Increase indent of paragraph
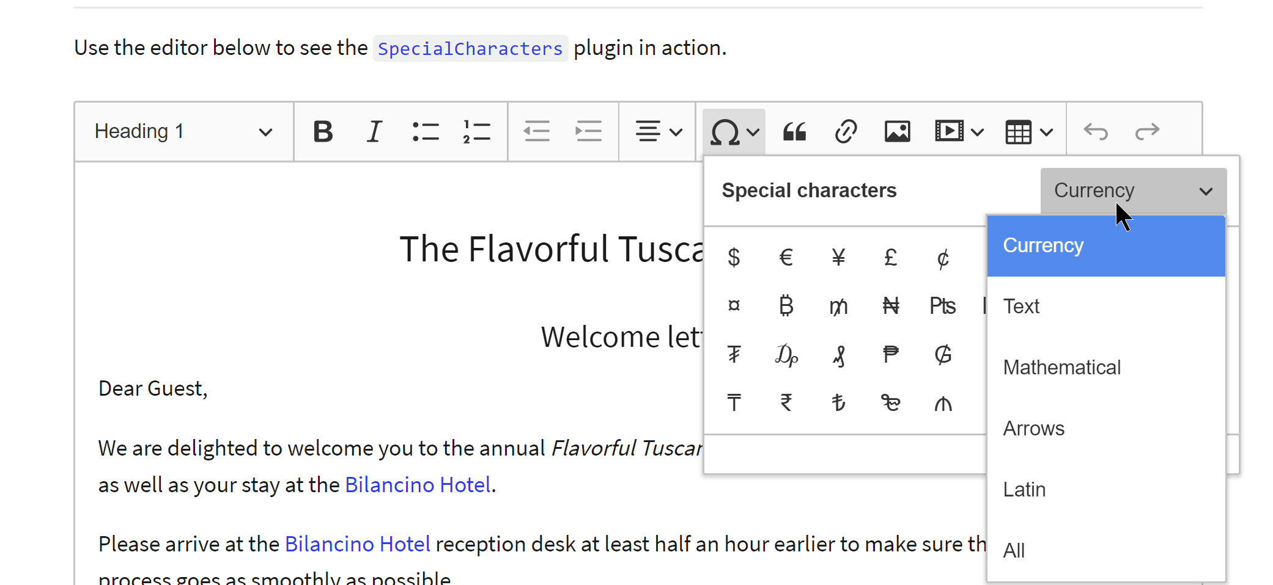Image resolution: width=1273 pixels, height=585 pixels. click(x=588, y=131)
